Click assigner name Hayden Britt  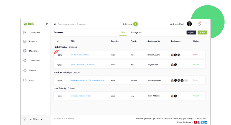pos(153,65)
